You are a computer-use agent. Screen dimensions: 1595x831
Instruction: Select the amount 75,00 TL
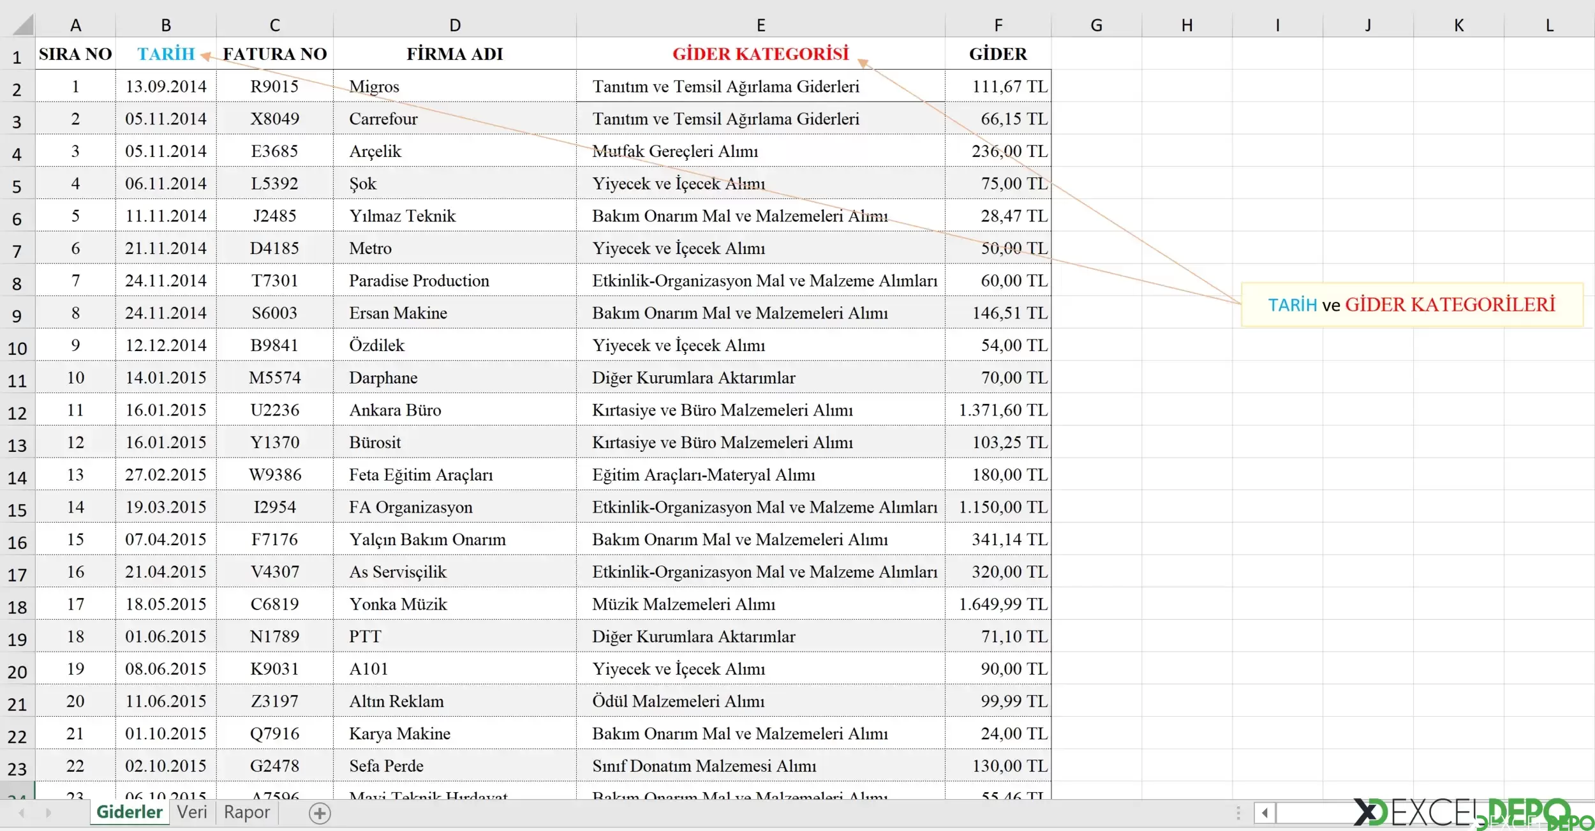(x=998, y=183)
